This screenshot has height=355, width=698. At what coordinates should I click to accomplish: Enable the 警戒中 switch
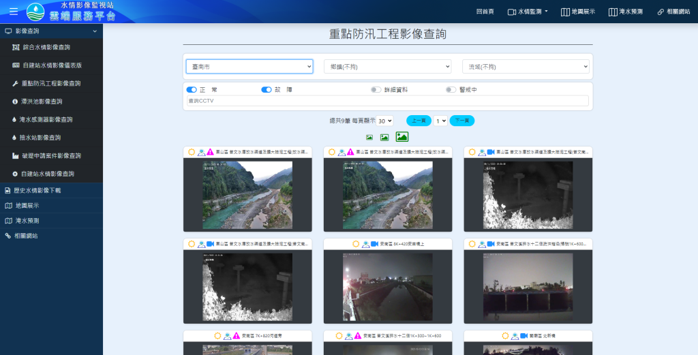coord(451,90)
